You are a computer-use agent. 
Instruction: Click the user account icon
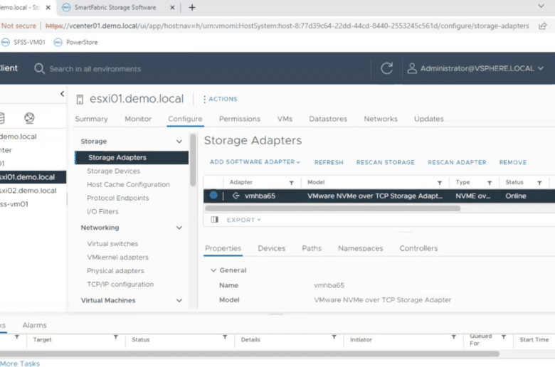pos(412,68)
